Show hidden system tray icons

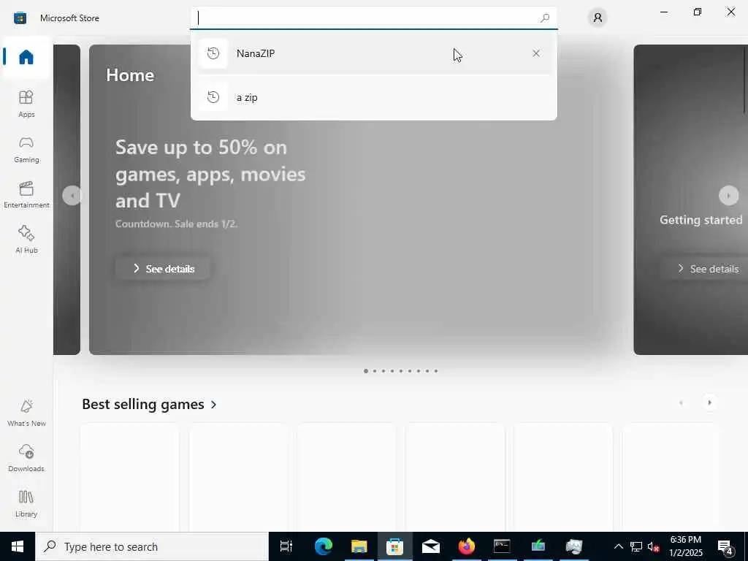point(618,546)
